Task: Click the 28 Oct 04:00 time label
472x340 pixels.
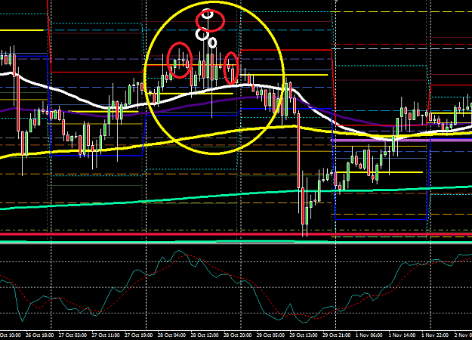Action: 171,335
